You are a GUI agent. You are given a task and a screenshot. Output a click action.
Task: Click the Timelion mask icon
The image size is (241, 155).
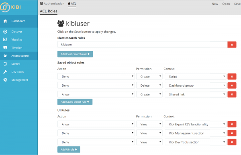pyautogui.click(x=5, y=48)
